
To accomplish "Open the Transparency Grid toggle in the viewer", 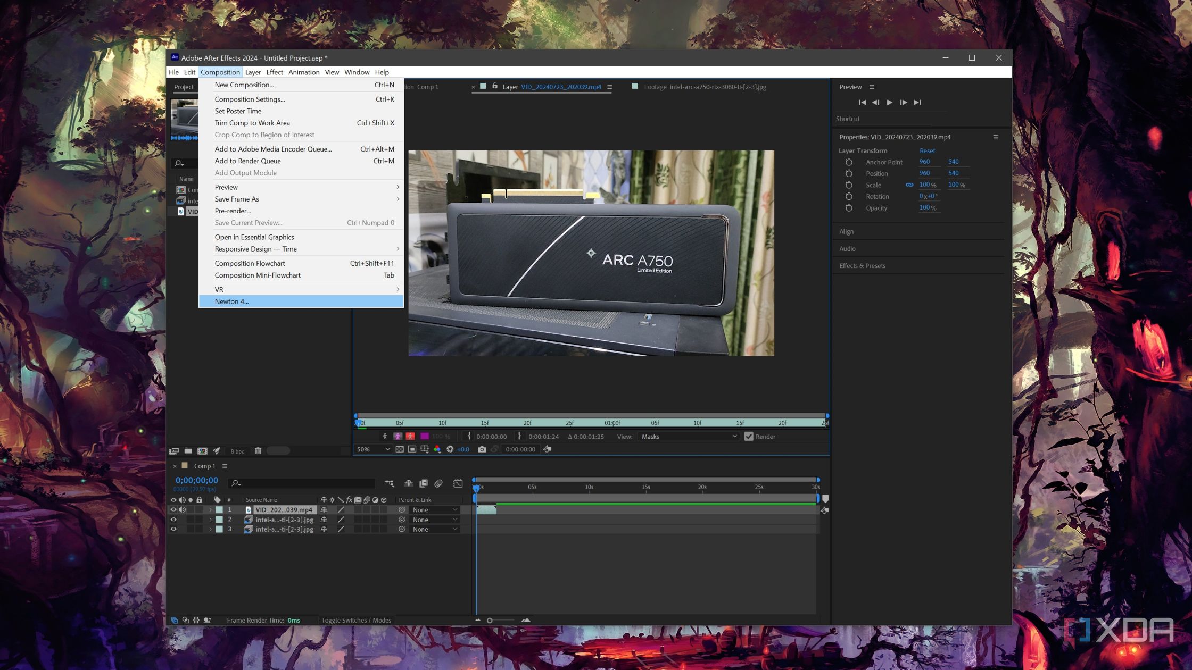I will coord(400,449).
